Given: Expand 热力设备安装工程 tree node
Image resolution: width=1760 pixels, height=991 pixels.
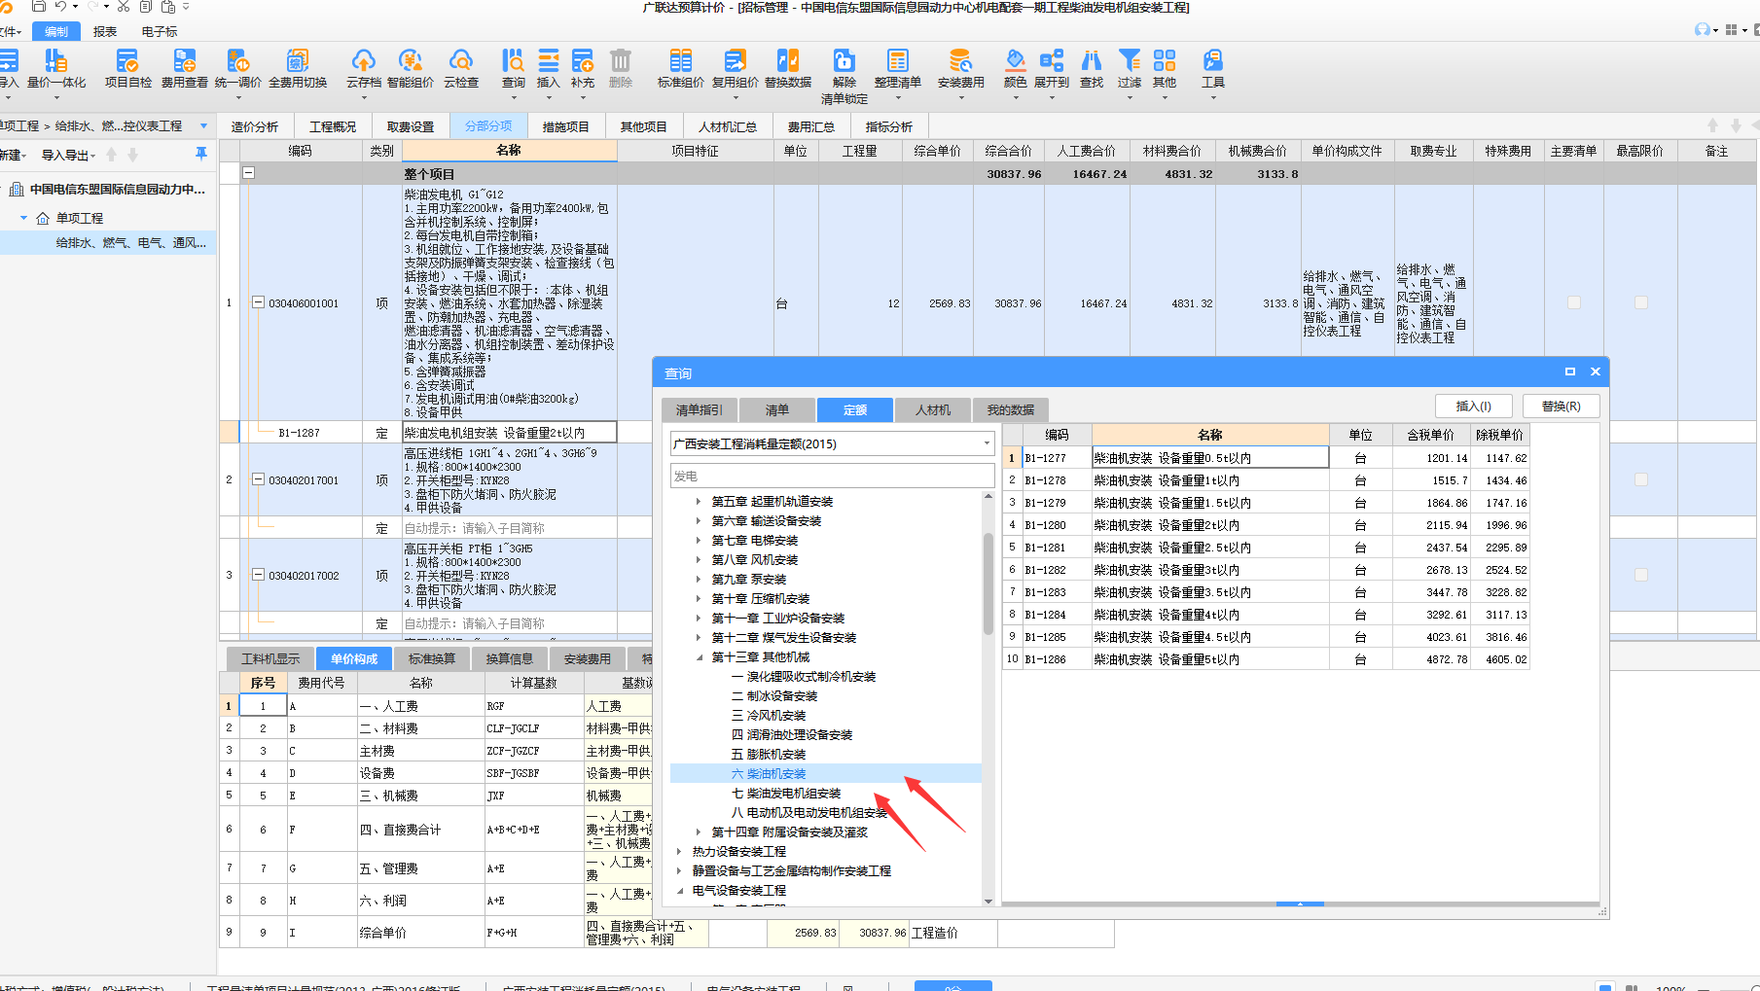Looking at the screenshot, I should (x=679, y=852).
